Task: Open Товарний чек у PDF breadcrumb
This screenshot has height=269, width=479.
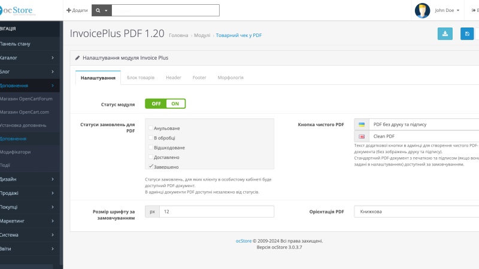Action: 238,35
